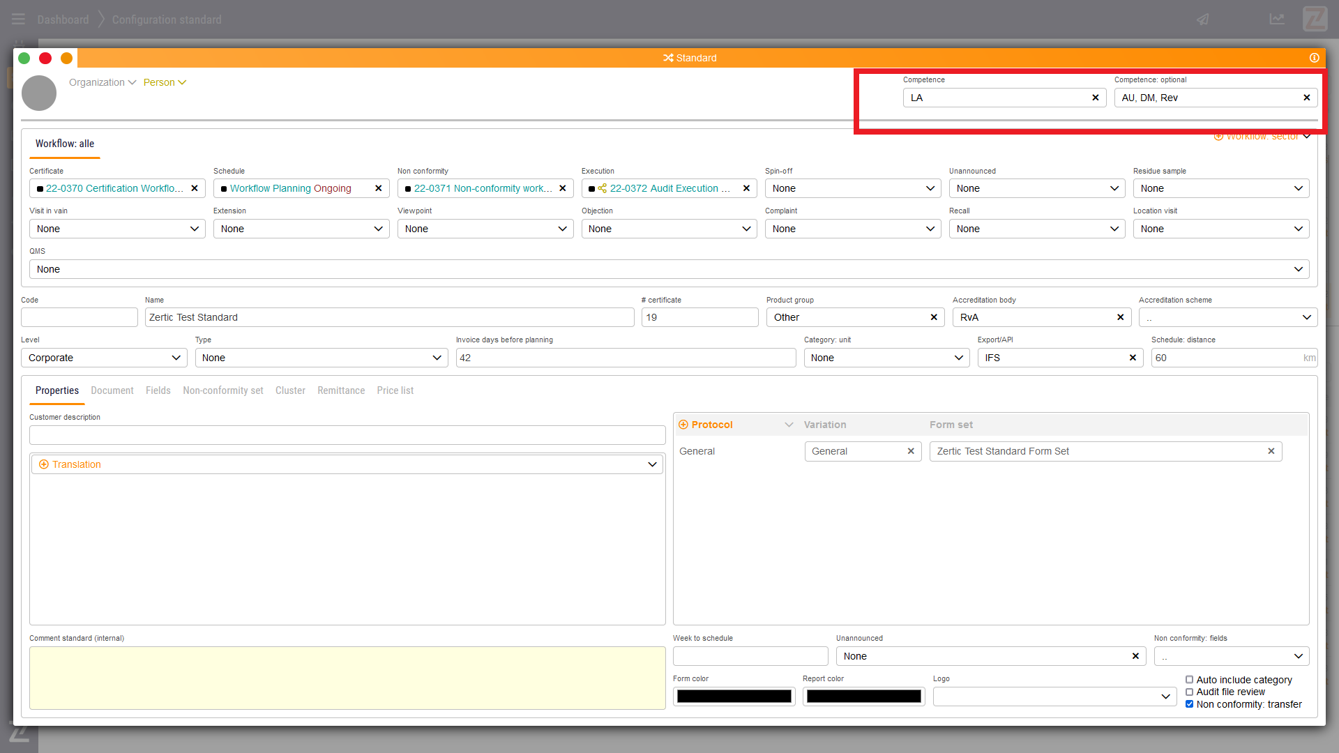Open the Form color swatch
The image size is (1339, 753).
click(734, 696)
